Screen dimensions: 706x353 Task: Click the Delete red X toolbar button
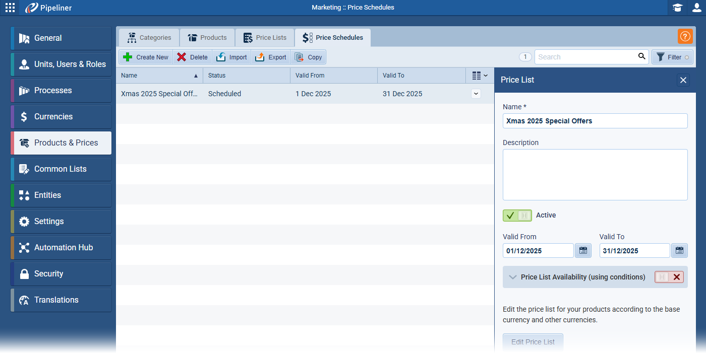pyautogui.click(x=192, y=57)
